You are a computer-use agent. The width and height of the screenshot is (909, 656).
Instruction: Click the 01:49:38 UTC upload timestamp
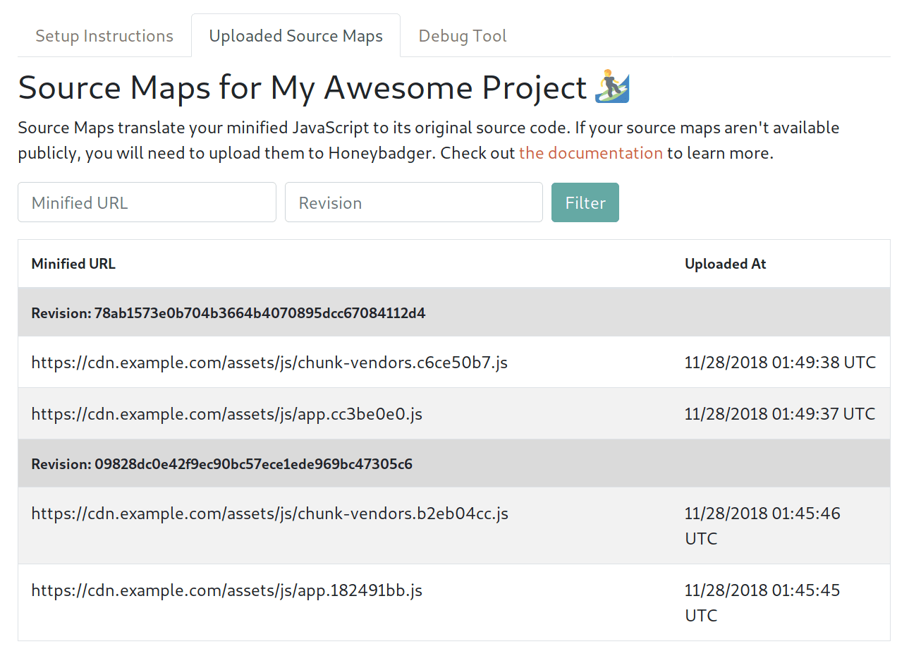pyautogui.click(x=780, y=363)
